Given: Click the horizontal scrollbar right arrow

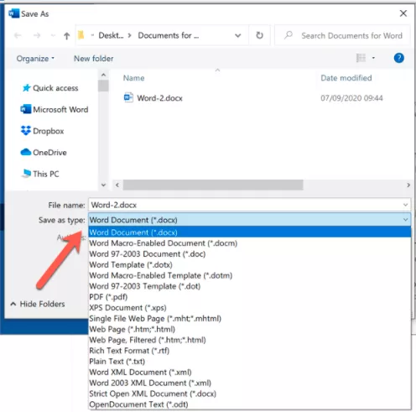Looking at the screenshot, I should click(408, 185).
